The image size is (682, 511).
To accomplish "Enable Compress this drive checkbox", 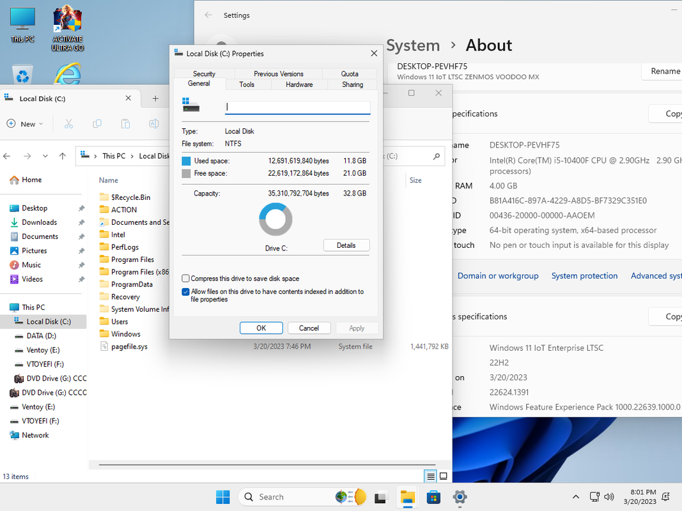I will coord(186,278).
